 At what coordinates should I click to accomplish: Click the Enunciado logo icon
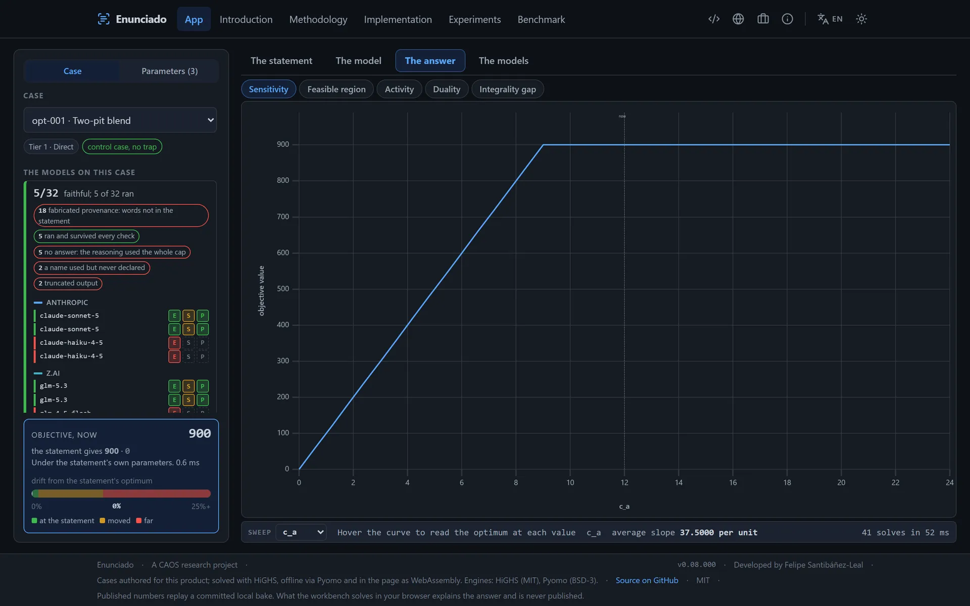(x=104, y=19)
